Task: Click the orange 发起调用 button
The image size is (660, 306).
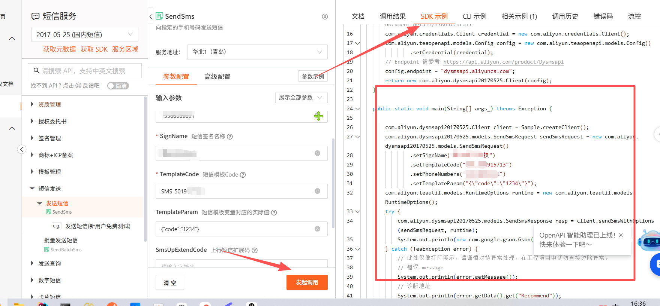Action: (307, 282)
